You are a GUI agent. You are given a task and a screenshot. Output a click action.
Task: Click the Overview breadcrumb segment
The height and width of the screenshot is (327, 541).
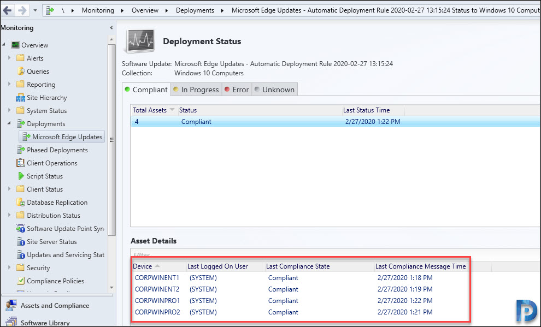point(145,10)
